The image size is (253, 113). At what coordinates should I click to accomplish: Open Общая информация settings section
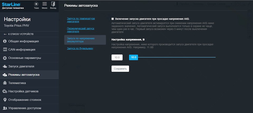pyautogui.click(x=29, y=41)
